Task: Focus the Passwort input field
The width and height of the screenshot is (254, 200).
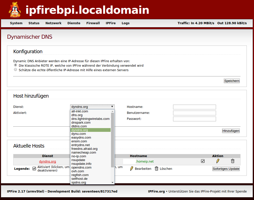Action: pos(194,119)
